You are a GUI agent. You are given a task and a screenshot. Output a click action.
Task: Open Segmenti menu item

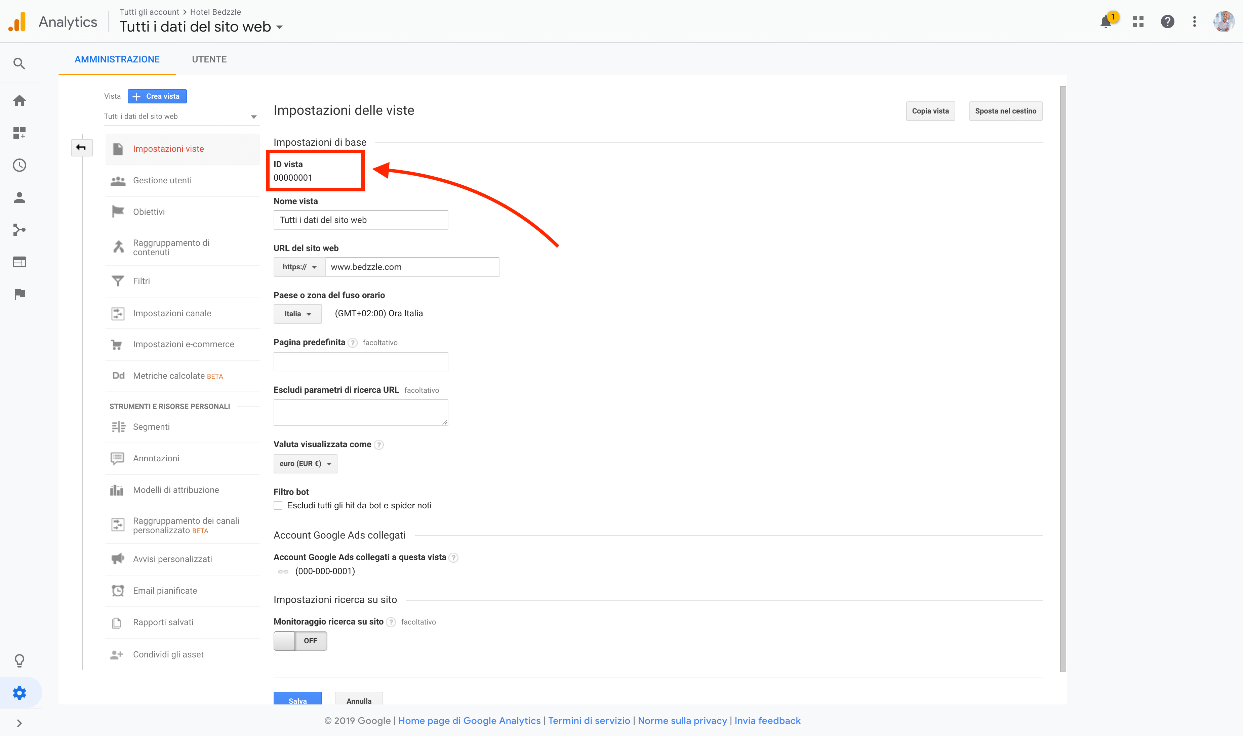[183, 427]
